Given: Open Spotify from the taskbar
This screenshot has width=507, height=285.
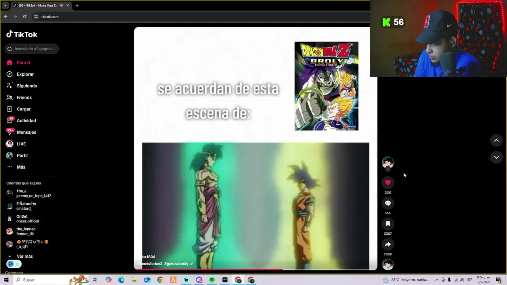Looking at the screenshot, I should [x=212, y=280].
